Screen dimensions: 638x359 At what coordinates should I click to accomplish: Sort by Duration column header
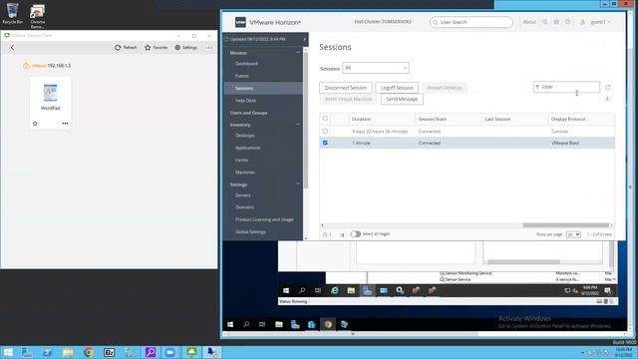point(361,119)
